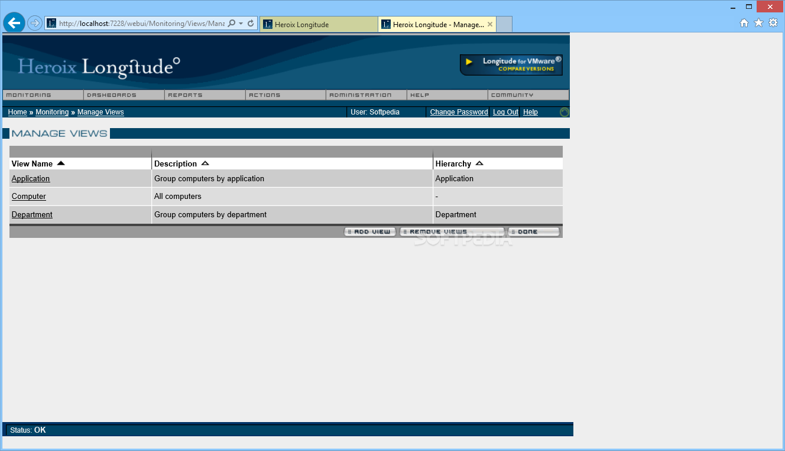Go back with the browser back arrow
The height and width of the screenshot is (451, 785).
click(x=14, y=23)
